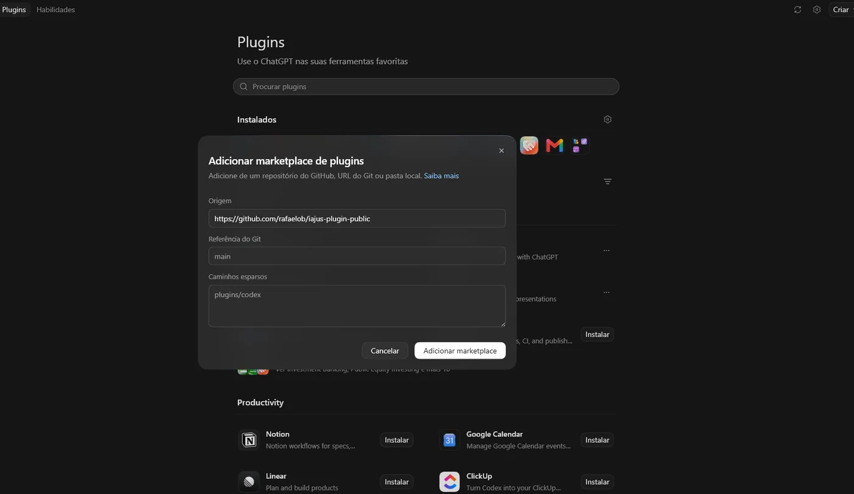Screen dimensions: 854x494
Task: Click the Adicionar marketplace button
Action: pos(460,351)
